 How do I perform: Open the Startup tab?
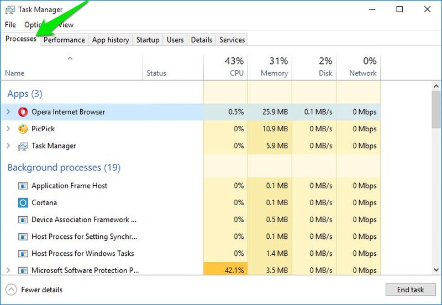[x=148, y=40]
